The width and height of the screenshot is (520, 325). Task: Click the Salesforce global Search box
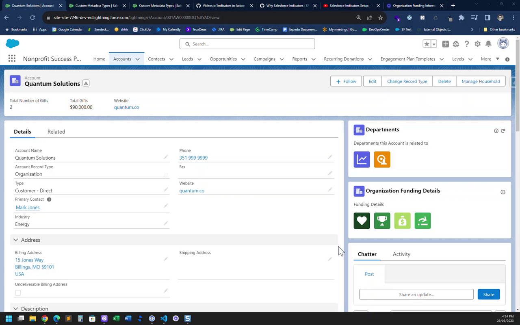[x=247, y=44]
